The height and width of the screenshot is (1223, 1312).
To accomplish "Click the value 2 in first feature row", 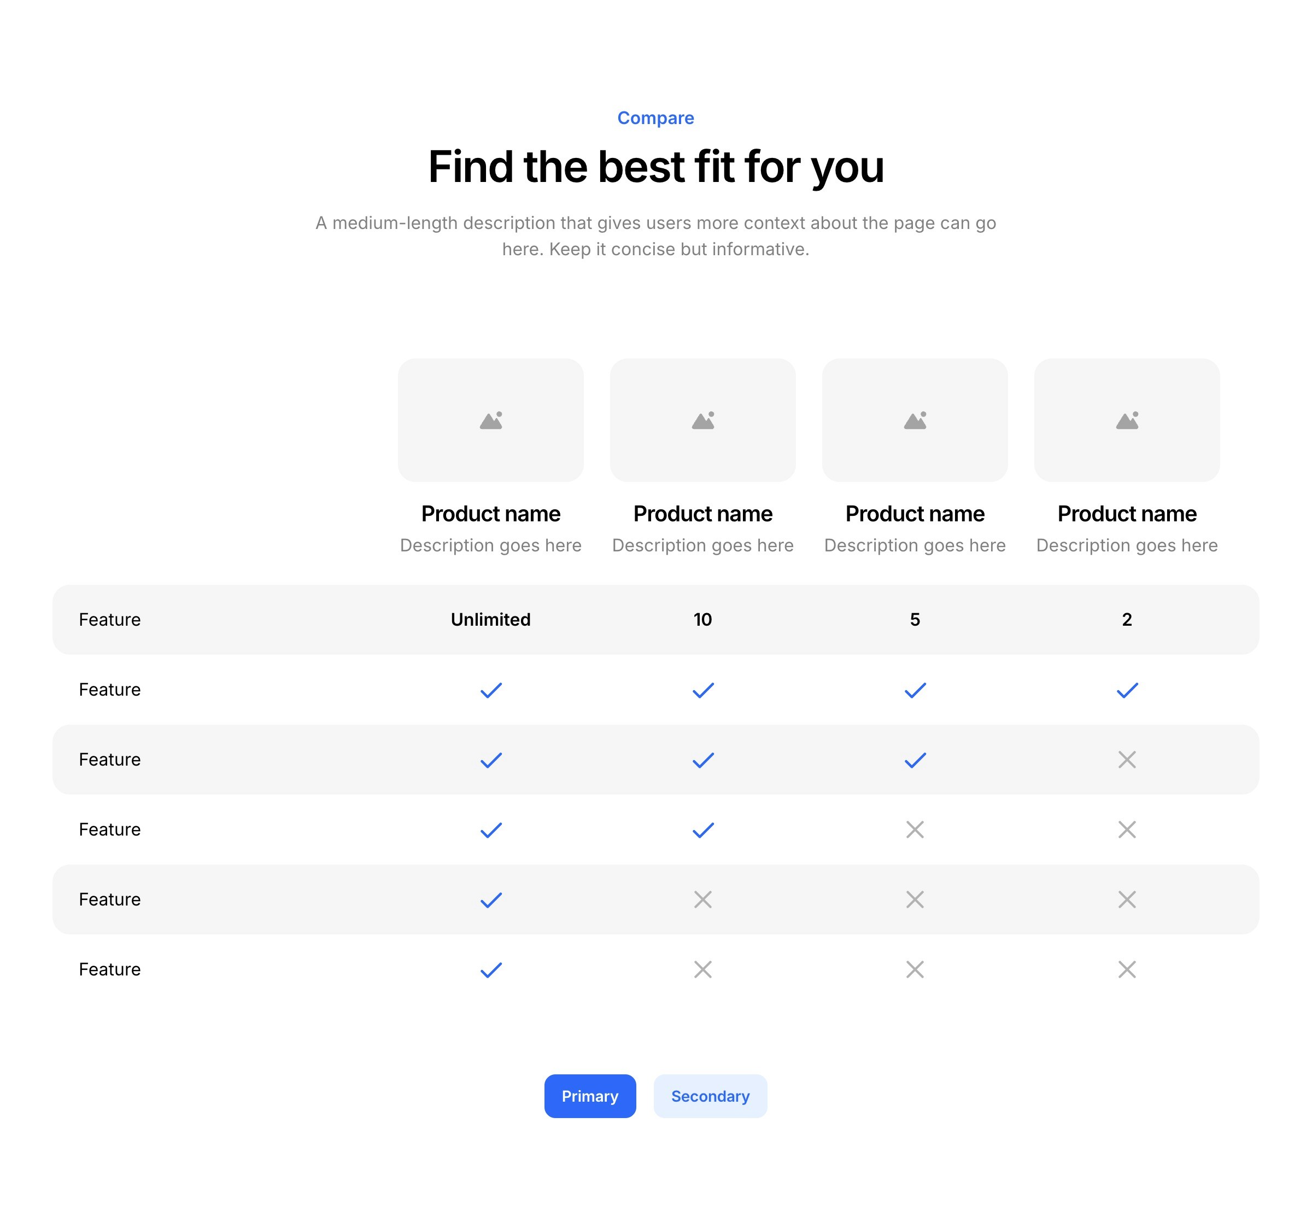I will pos(1127,619).
